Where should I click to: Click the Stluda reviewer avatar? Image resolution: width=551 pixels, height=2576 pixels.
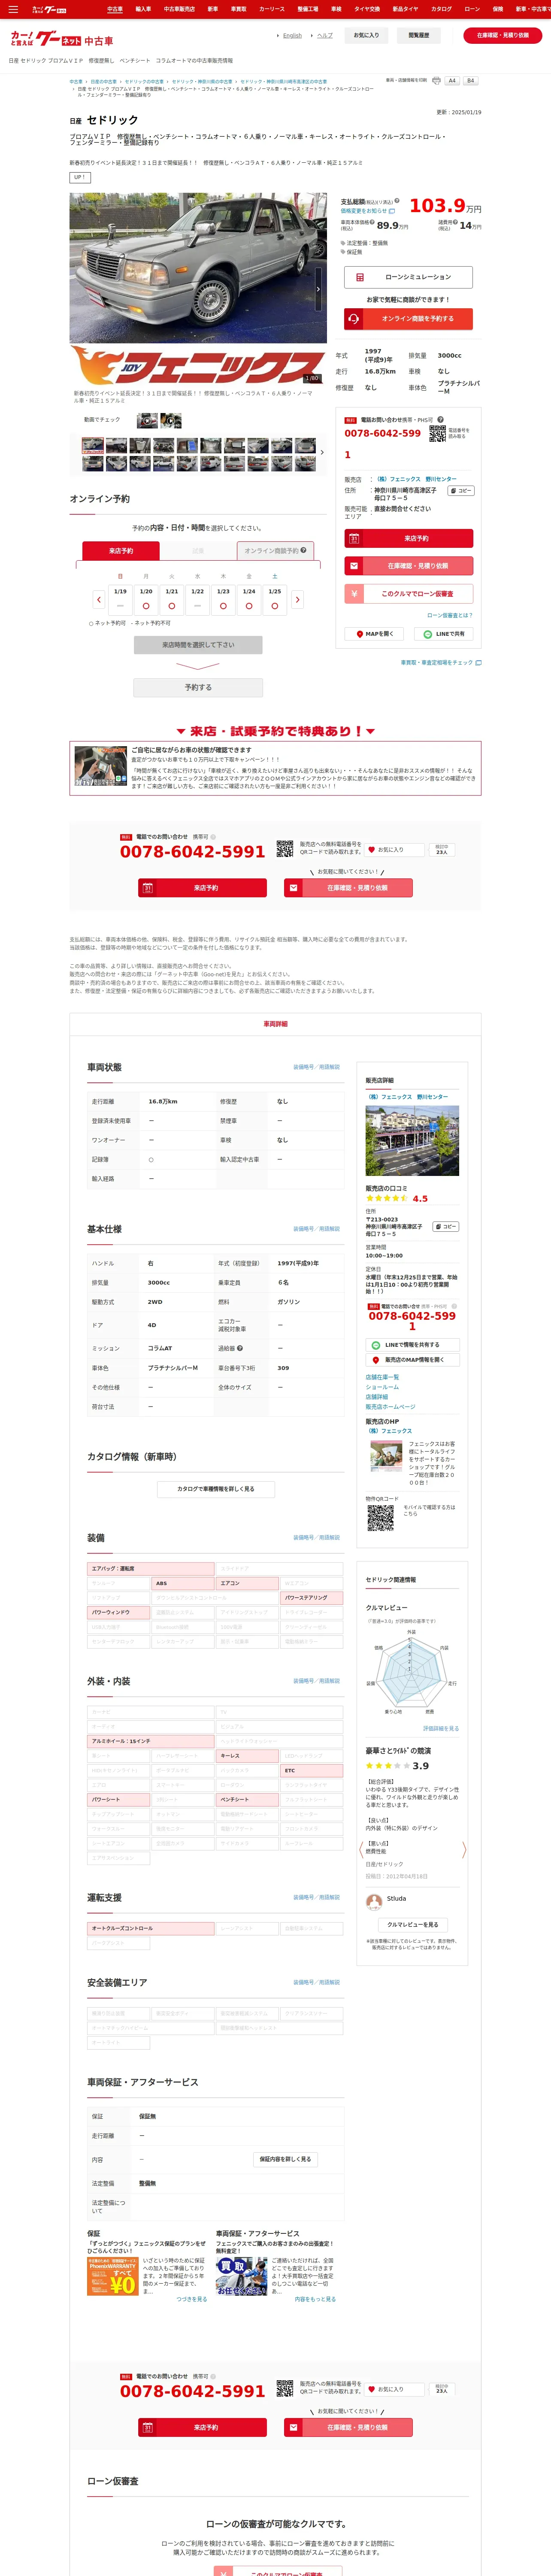(374, 1901)
